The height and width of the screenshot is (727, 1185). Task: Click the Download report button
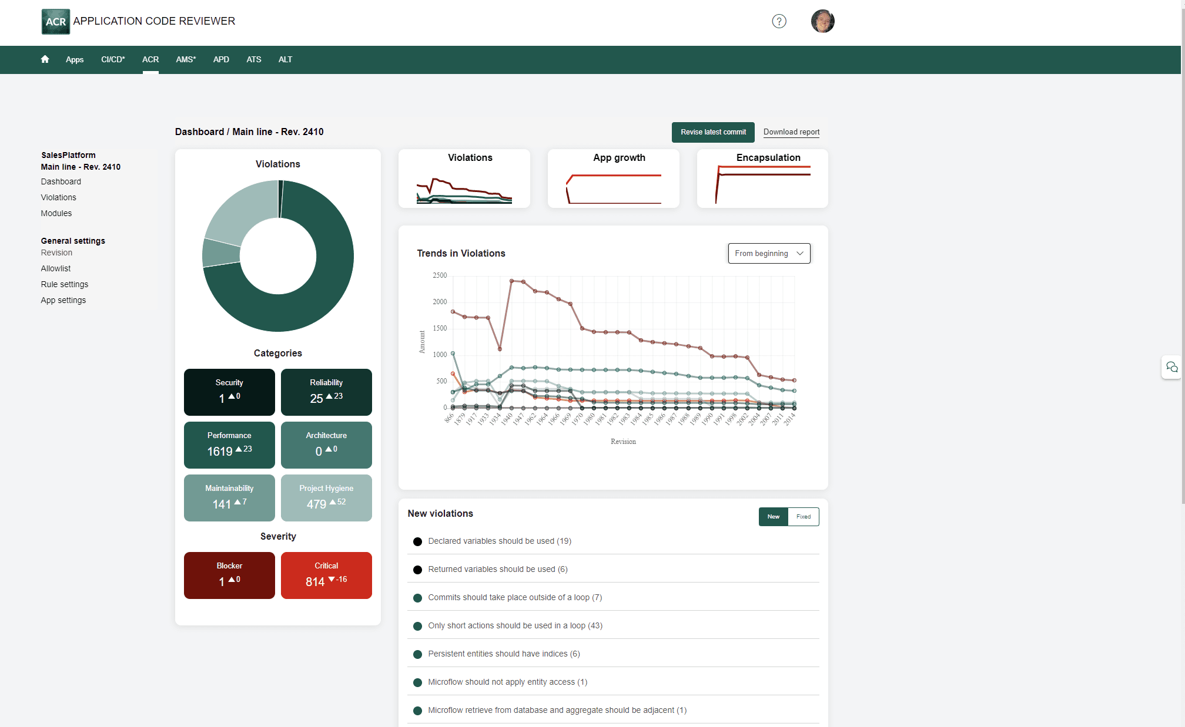[791, 132]
